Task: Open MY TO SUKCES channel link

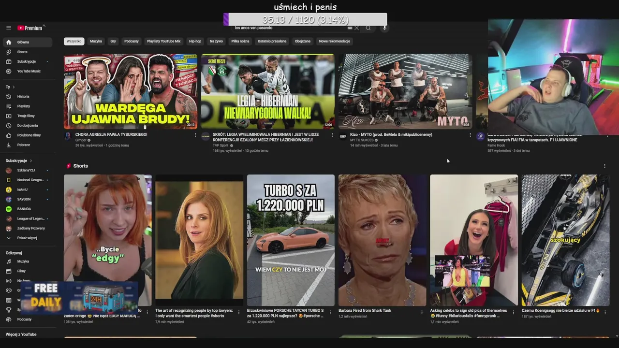Action: [x=362, y=140]
